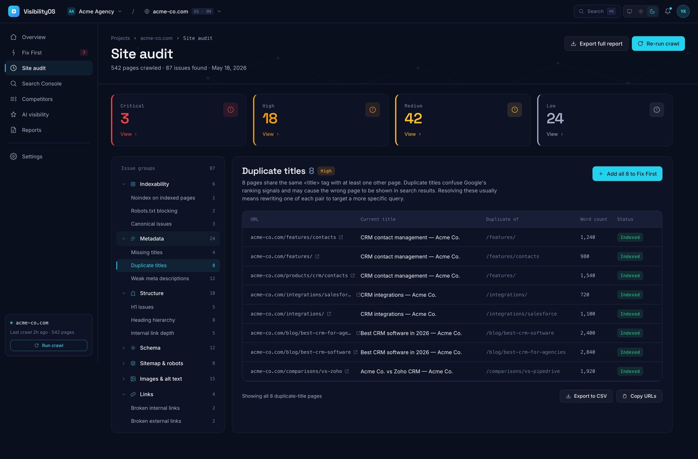The width and height of the screenshot is (698, 459).
Task: Open external link for integrations/salesfor… URL
Action: tap(358, 295)
